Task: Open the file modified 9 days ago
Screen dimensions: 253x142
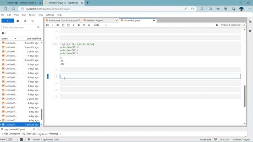Action: [x=21, y=64]
